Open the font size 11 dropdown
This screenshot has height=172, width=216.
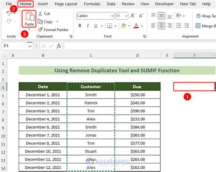click(126, 16)
